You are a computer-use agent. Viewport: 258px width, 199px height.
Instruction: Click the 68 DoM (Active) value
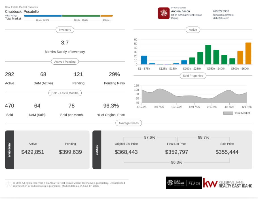[43, 74]
